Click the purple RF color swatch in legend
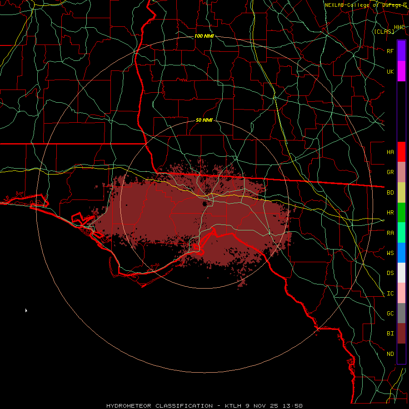This screenshot has width=409, height=409. coord(401,51)
